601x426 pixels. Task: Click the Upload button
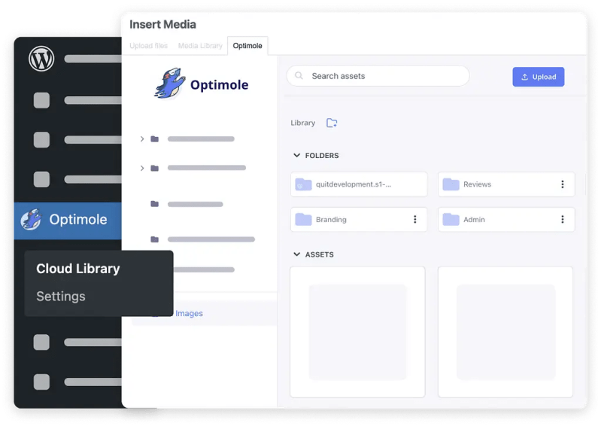[x=538, y=77]
